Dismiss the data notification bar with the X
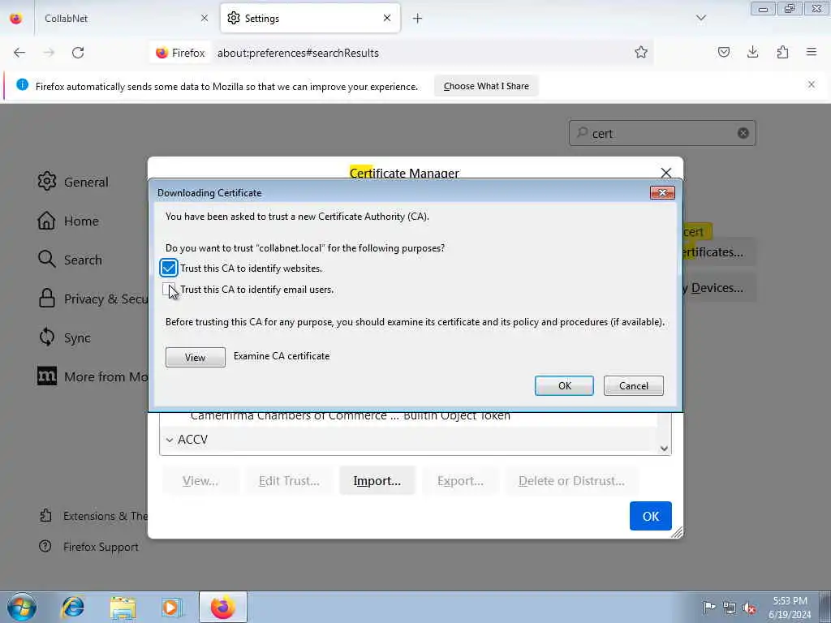Viewport: 831px width, 623px height. pos(811,84)
